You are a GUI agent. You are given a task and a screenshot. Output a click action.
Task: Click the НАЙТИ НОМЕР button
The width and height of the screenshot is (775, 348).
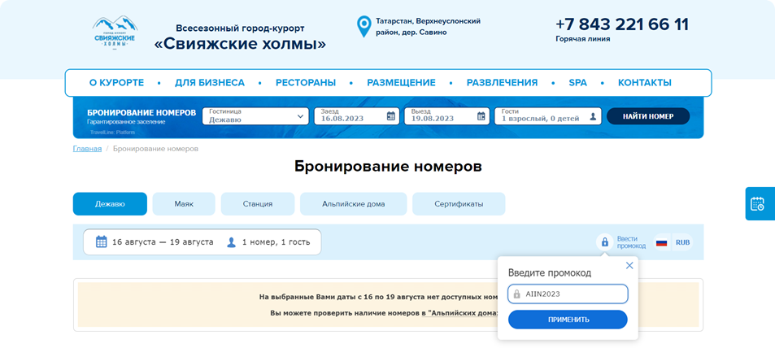click(648, 116)
